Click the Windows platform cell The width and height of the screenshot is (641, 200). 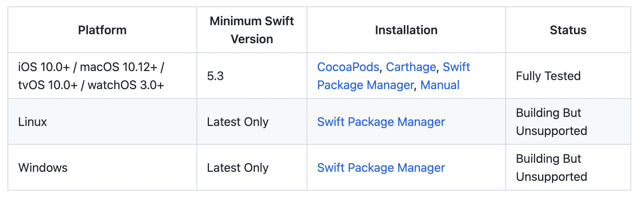click(x=102, y=168)
